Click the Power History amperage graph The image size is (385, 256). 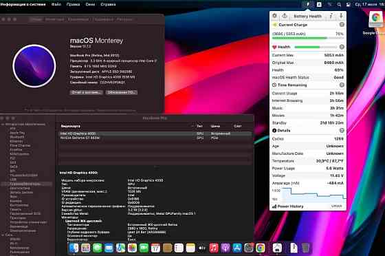(313, 195)
